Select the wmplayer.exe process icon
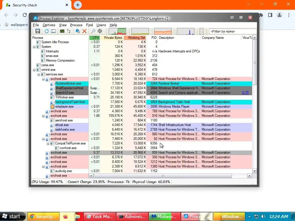The width and height of the screenshot is (295, 221). point(52,106)
